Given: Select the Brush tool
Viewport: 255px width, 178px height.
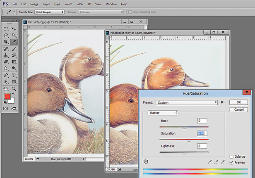Looking at the screenshot, I should coord(14,49).
